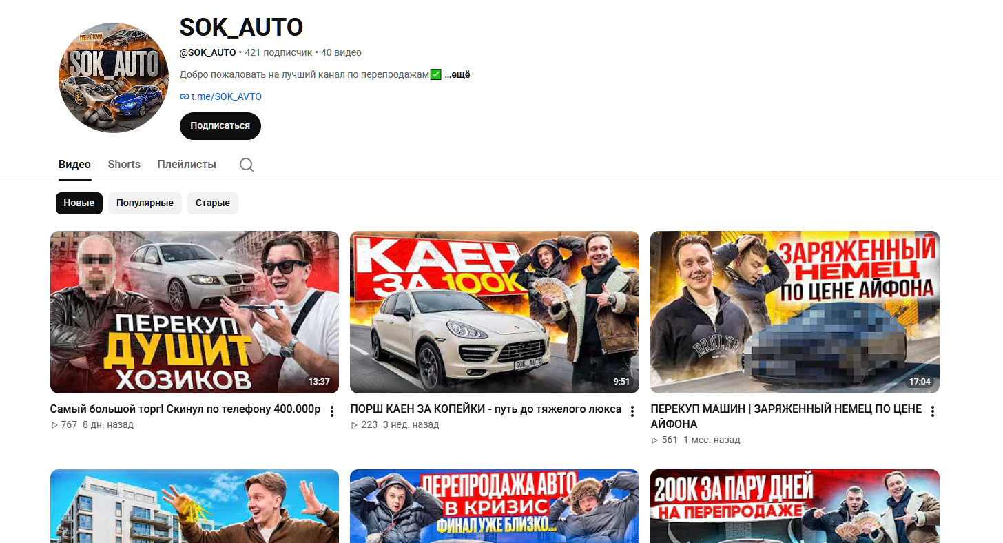Open КАЕН ЗА 100К video thumbnail
The height and width of the screenshot is (543, 1003).
point(495,312)
